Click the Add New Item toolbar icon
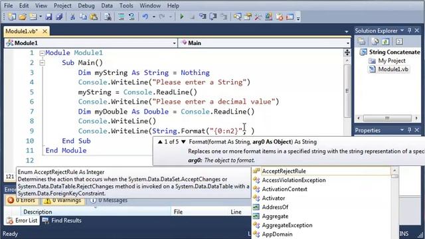The image size is (425, 239). pos(33,17)
